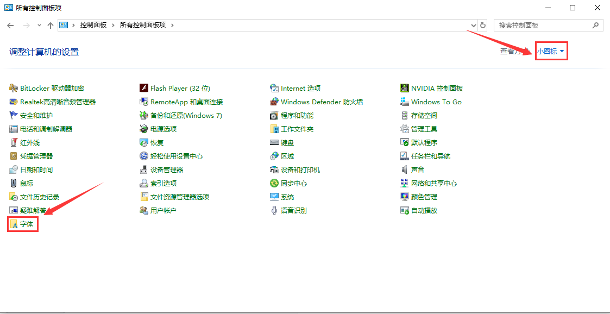
Task: Open the Flash Player (32 位) icon
Action: click(x=144, y=88)
